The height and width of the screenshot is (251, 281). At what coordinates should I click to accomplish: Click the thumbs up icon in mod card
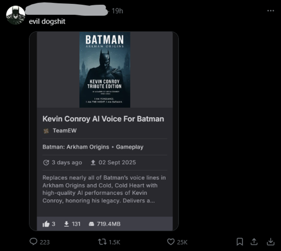(46, 224)
